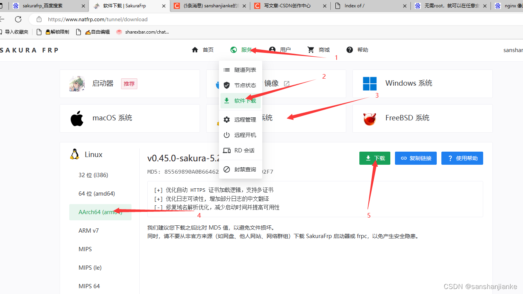Open the 自由编辑 bookmark
Image resolution: width=523 pixels, height=294 pixels.
tap(93, 32)
